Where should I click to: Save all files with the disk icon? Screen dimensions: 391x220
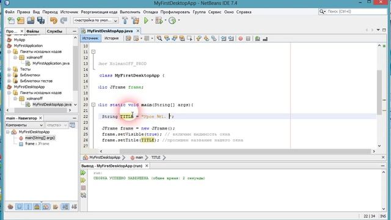[41, 20]
